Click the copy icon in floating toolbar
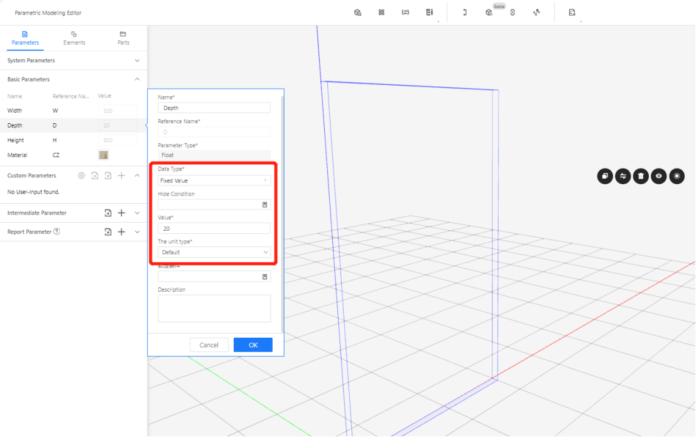The image size is (696, 437). (x=604, y=176)
